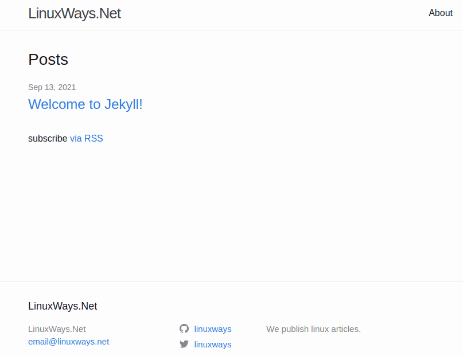Click the word 'Jekyll!' in post title

[x=123, y=104]
